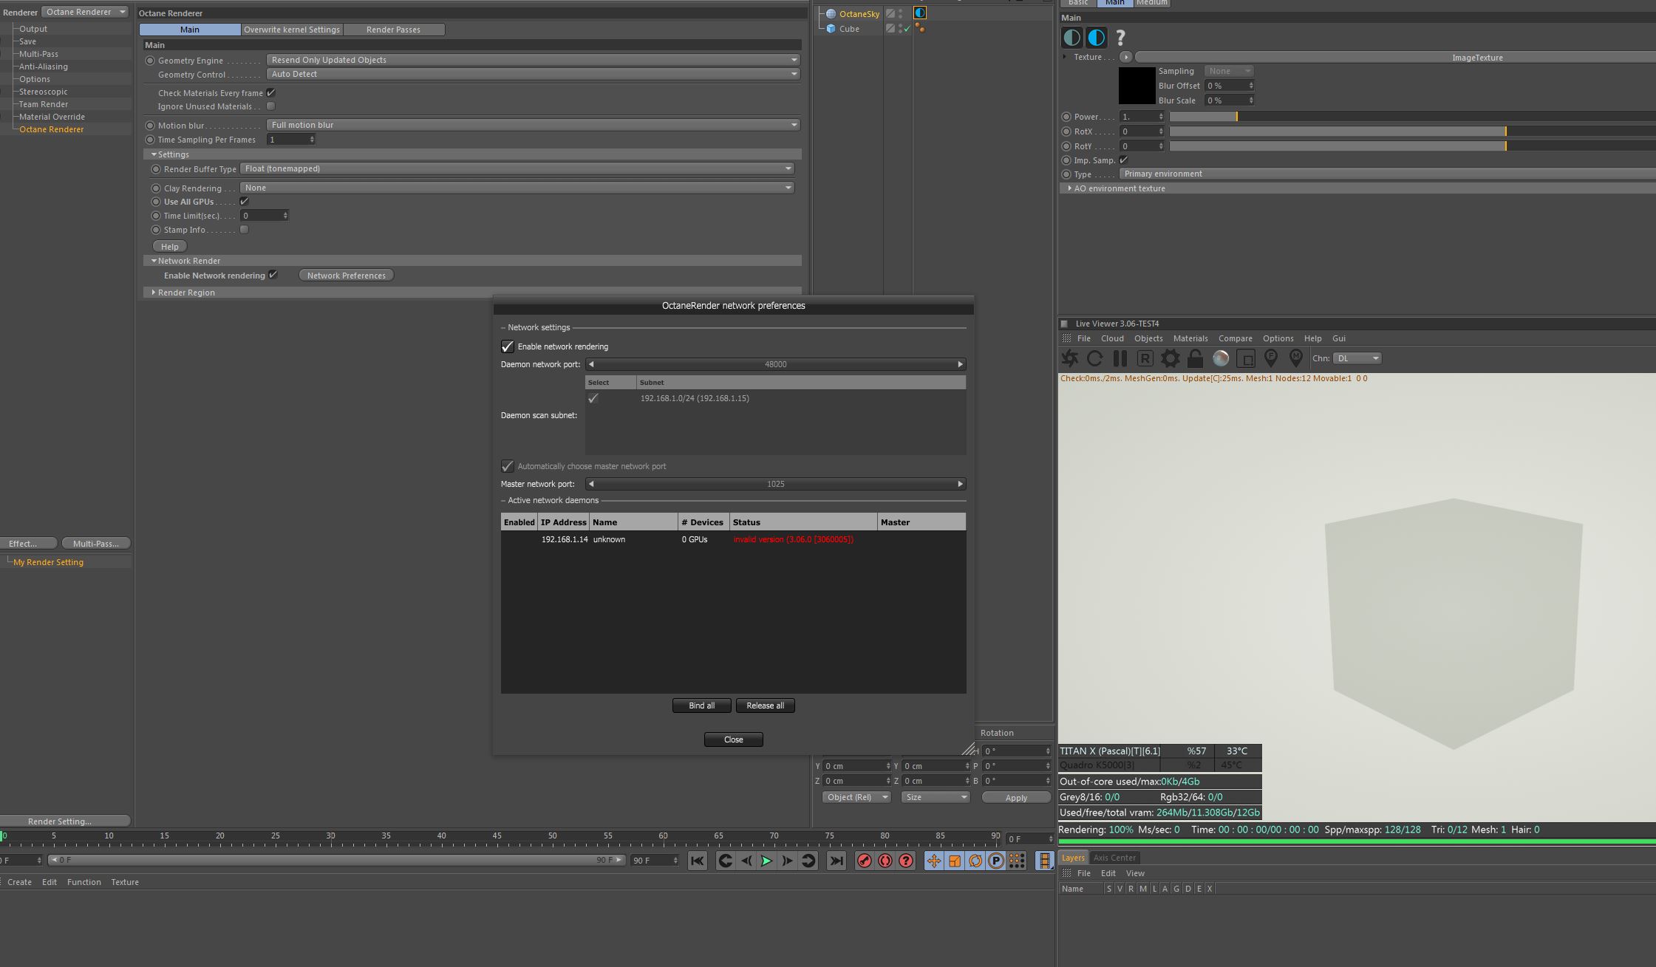Pause rendering in the Live Viewer

click(1120, 358)
